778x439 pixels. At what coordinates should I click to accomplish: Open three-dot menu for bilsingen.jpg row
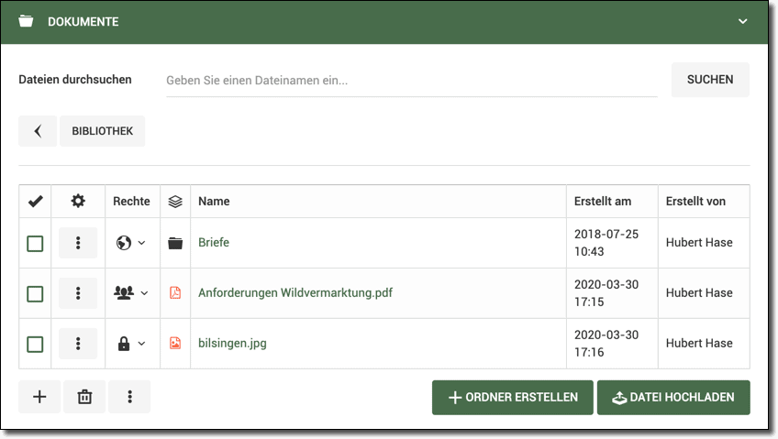pyautogui.click(x=78, y=344)
